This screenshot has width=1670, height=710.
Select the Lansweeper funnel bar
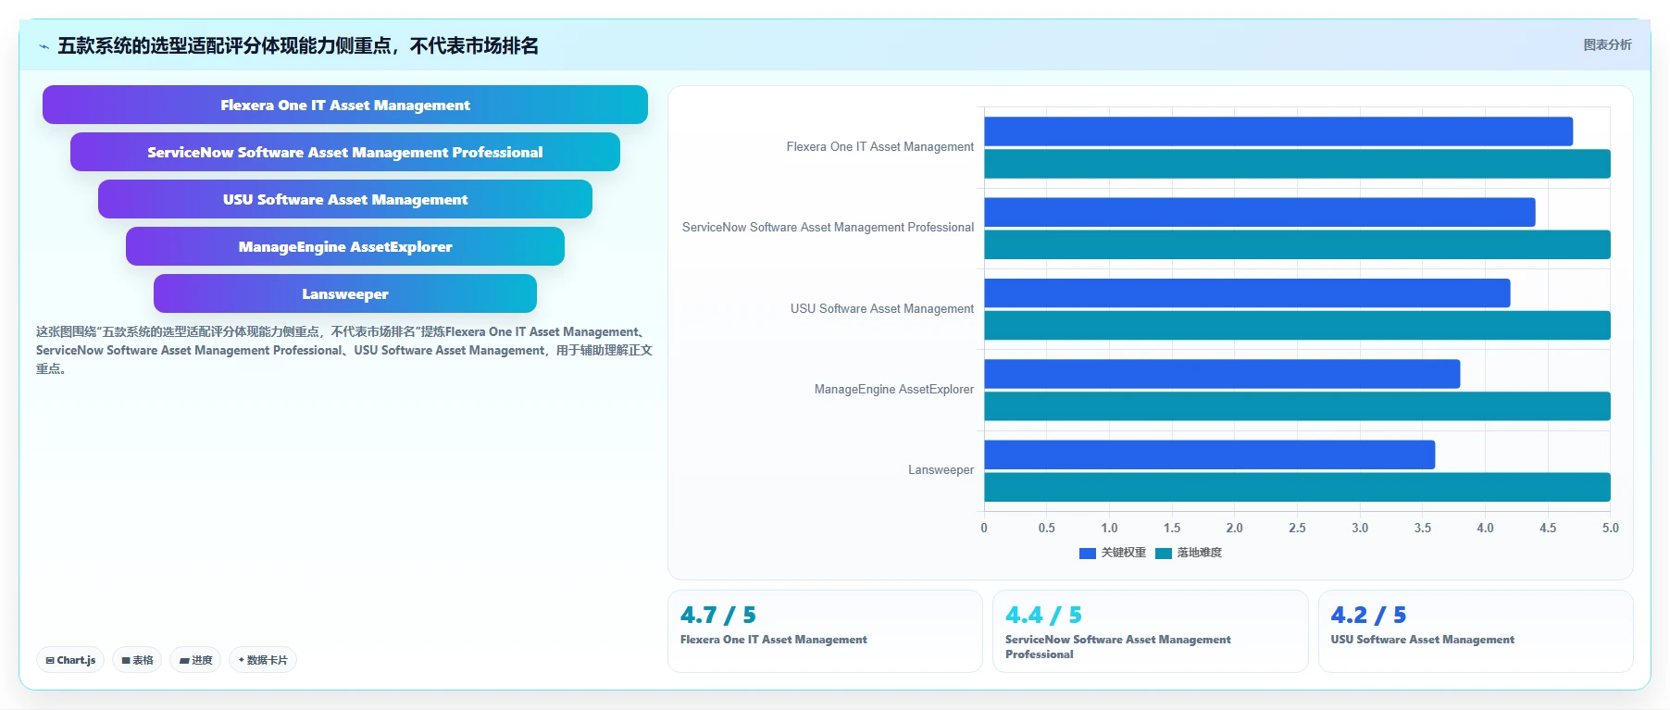point(345,293)
